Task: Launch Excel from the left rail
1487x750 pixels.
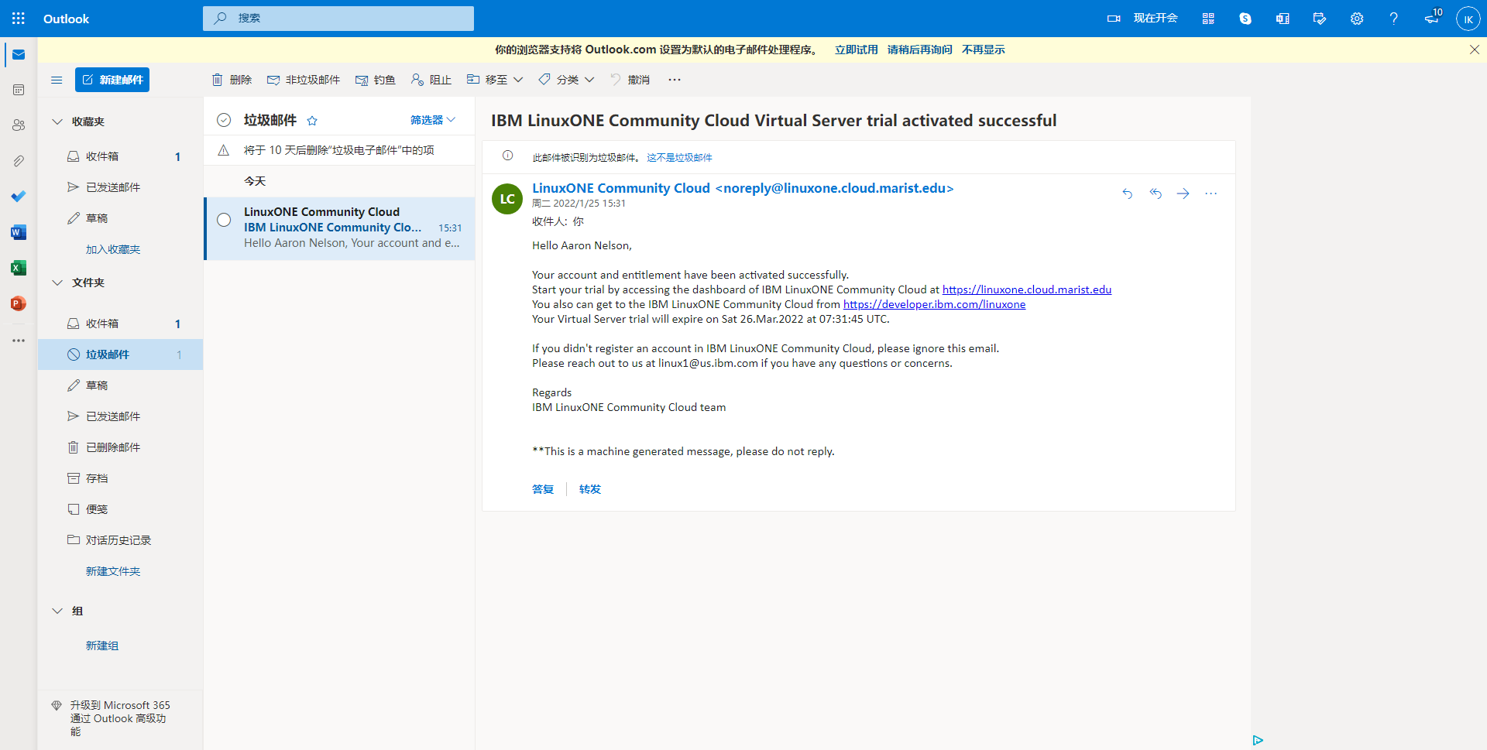Action: (19, 268)
